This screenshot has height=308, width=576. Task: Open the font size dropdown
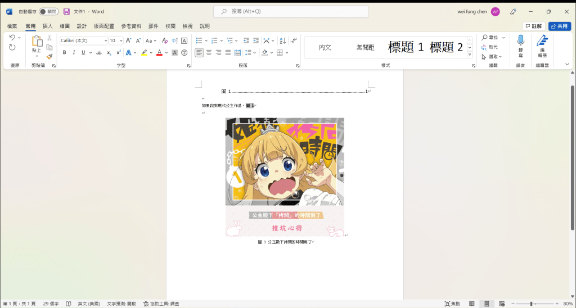pos(121,41)
